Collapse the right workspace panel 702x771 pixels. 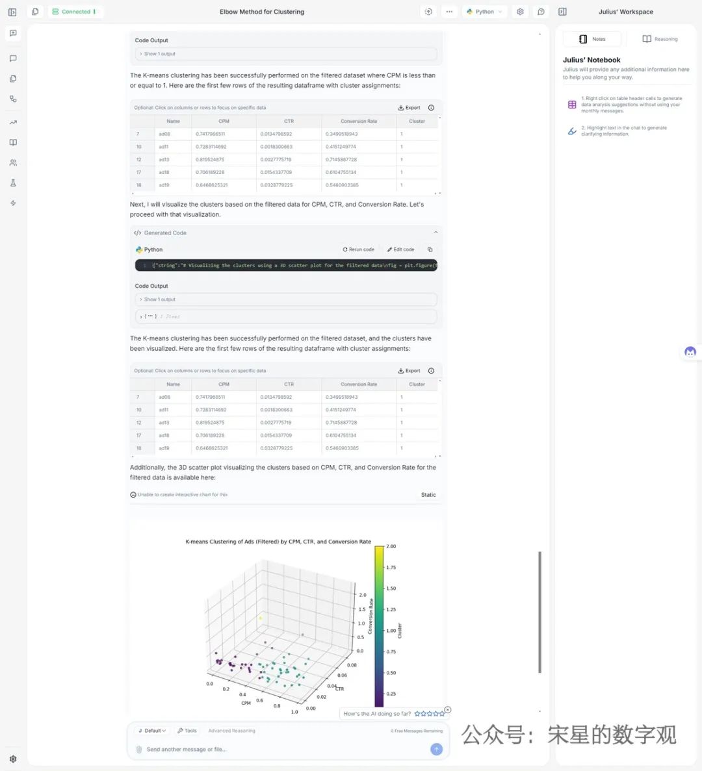[563, 12]
